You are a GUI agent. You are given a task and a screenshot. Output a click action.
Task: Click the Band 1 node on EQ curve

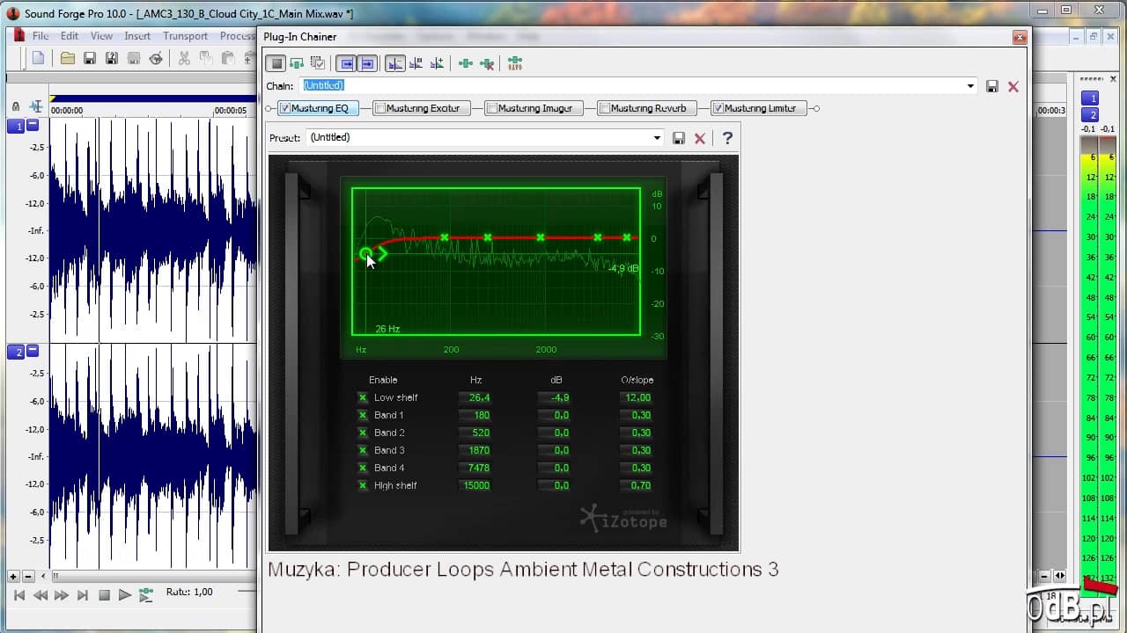[x=445, y=237]
